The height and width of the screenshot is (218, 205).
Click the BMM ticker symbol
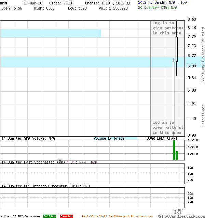tap(3, 3)
